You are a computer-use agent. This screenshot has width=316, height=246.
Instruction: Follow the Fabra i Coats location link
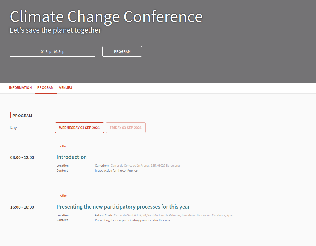coord(104,216)
